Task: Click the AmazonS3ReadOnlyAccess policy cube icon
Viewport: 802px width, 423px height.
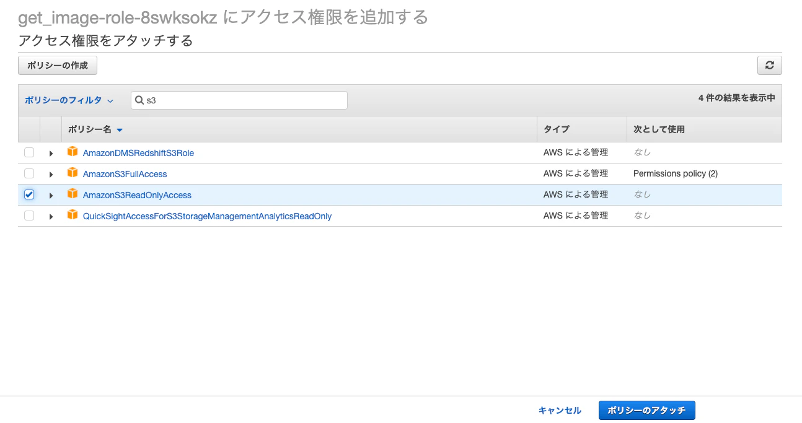Action: 73,194
